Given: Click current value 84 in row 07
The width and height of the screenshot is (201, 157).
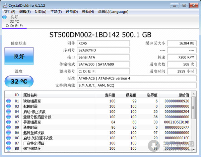Looking at the screenshot, I should click(113, 122).
